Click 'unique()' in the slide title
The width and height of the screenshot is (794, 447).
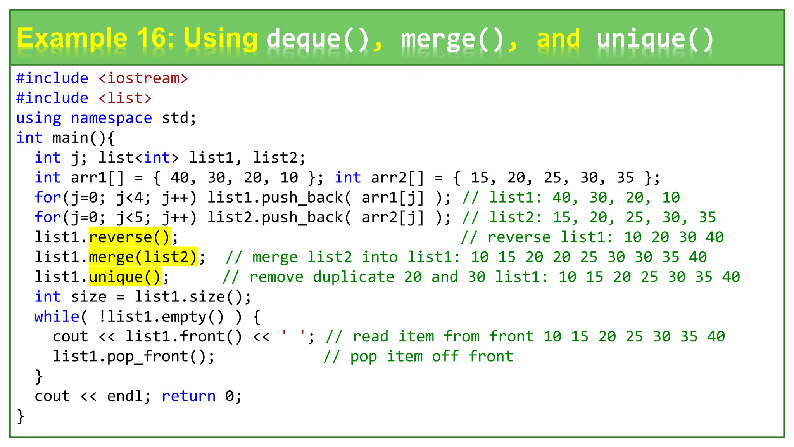tap(655, 40)
